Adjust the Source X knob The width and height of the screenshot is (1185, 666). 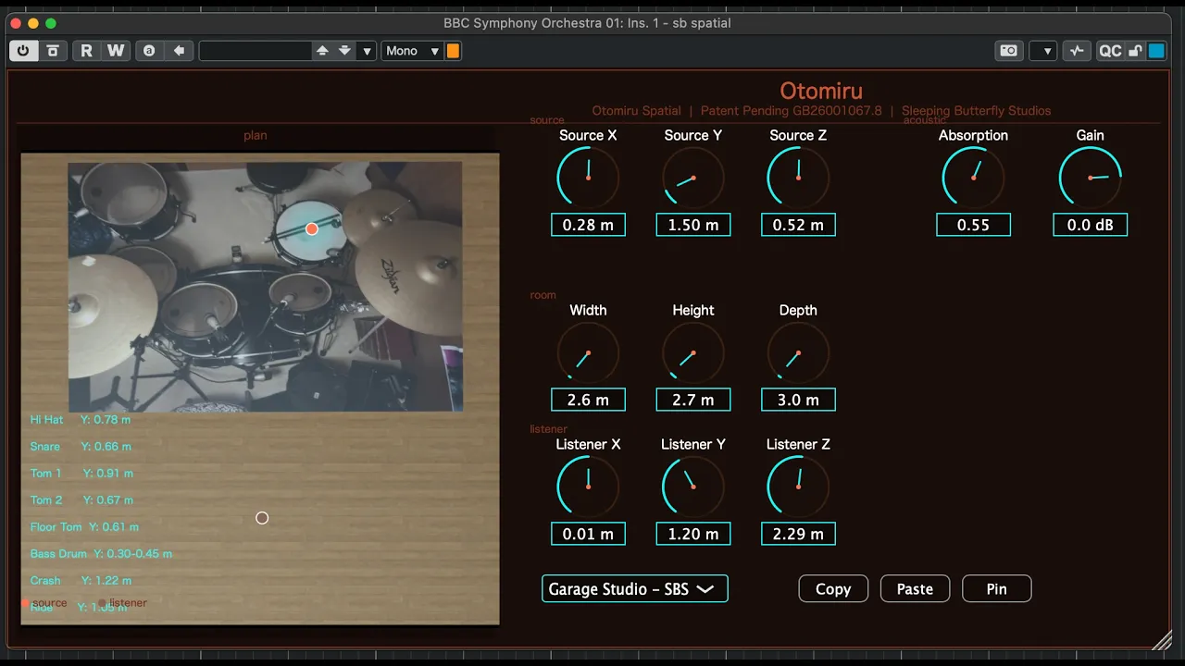(x=588, y=177)
